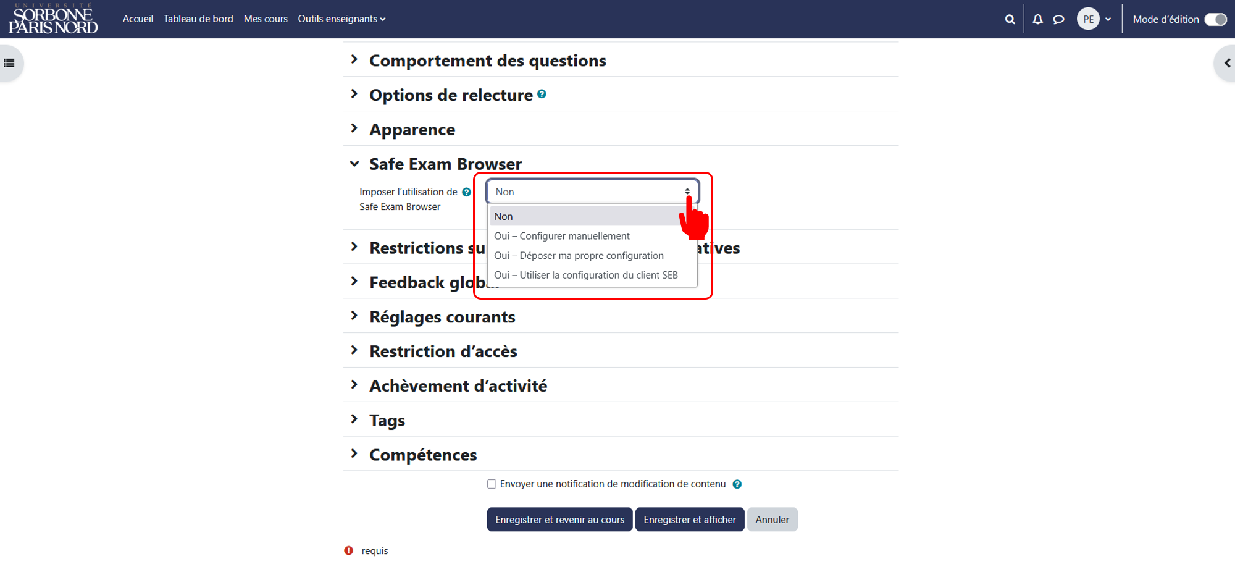The height and width of the screenshot is (564, 1235).
Task: Expand Comportement des questions section
Action: 488,61
